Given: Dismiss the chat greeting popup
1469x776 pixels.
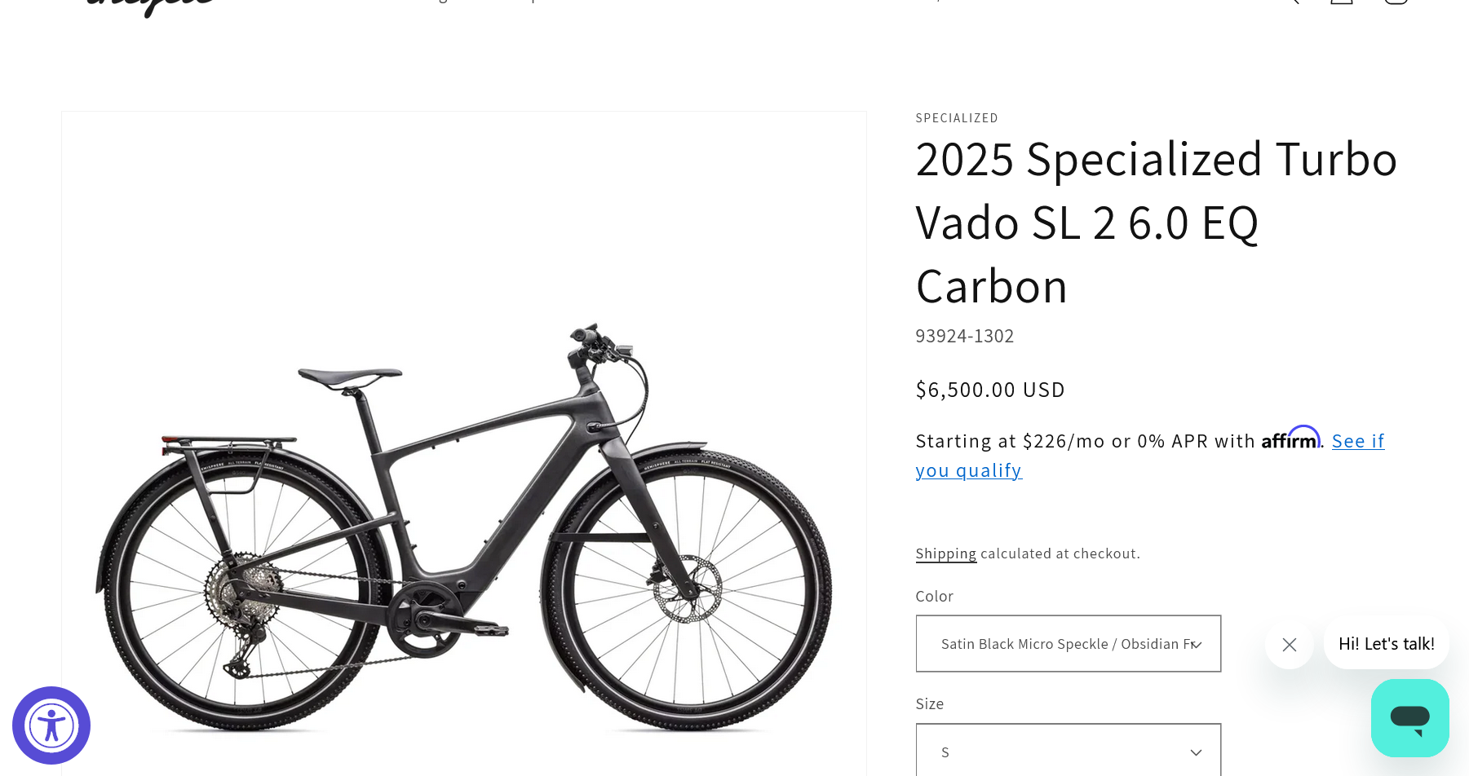Looking at the screenshot, I should pyautogui.click(x=1289, y=645).
